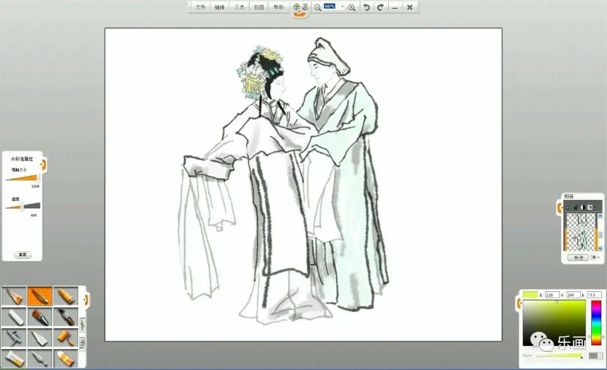
Task: Open the zoom percentage dropdown
Action: click(x=342, y=7)
